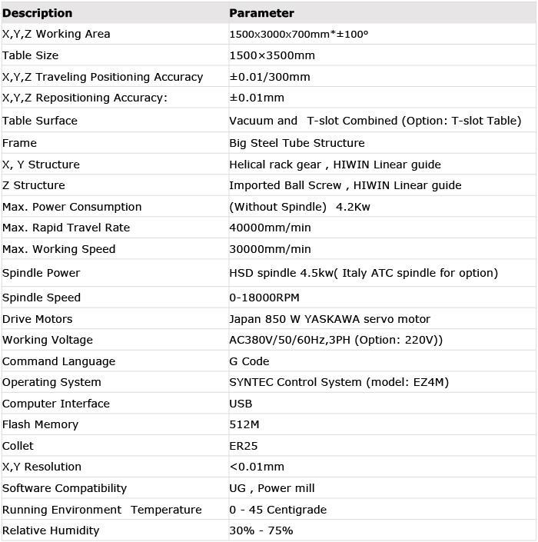The image size is (538, 542).
Task: Select the 30% - 75% humidity value
Action: (261, 530)
